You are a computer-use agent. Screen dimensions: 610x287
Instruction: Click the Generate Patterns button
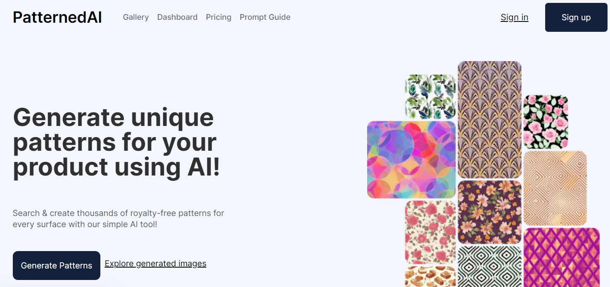pyautogui.click(x=57, y=266)
